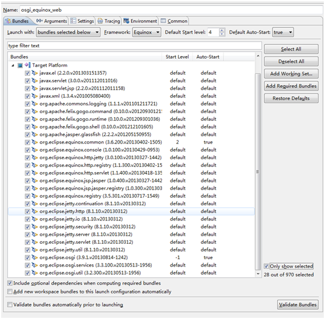Uncheck the org.eclipse.equinox.http.registry checkbox

tap(27, 166)
